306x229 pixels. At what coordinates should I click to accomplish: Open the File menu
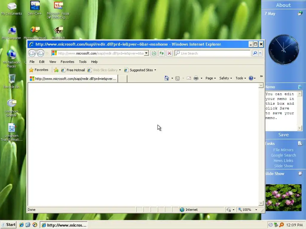[x=32, y=62]
